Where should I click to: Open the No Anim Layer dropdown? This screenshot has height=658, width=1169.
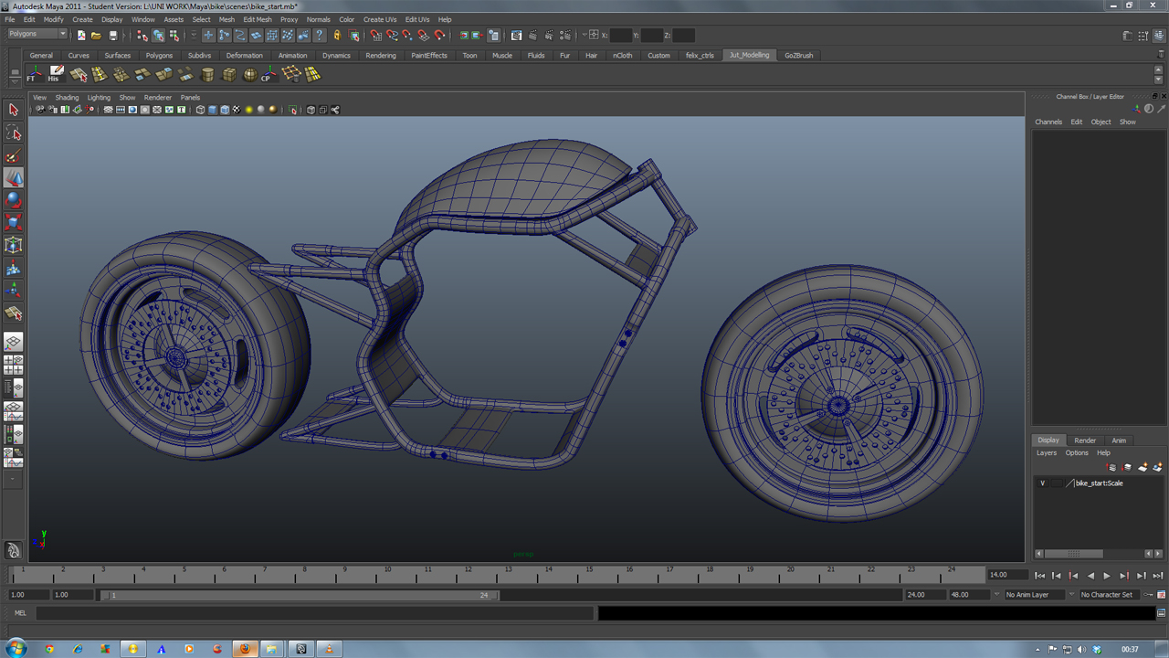(1033, 594)
